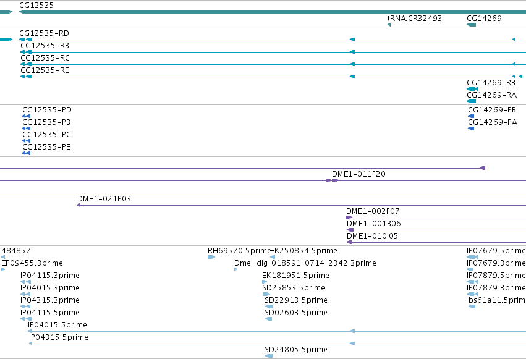526x359 pixels.
Task: Select transcript CG12535-RB
Action: click(45, 46)
